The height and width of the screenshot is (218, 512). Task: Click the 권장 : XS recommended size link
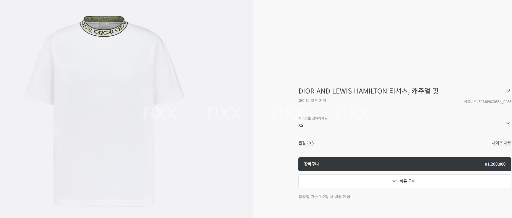306,143
